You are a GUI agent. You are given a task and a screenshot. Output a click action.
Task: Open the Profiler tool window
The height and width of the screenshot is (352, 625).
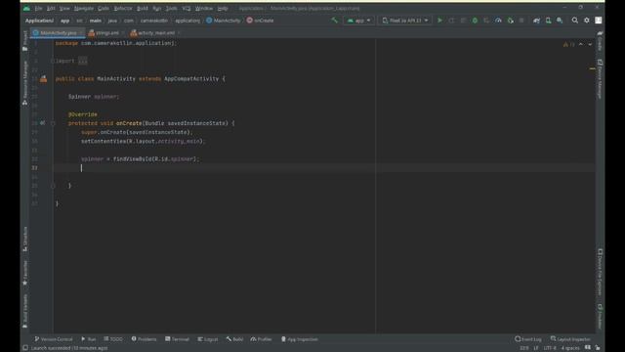pos(261,339)
